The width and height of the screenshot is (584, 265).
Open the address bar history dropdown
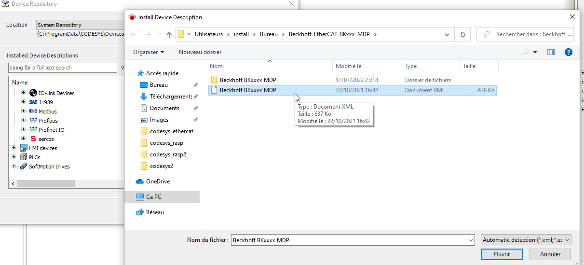(448, 34)
